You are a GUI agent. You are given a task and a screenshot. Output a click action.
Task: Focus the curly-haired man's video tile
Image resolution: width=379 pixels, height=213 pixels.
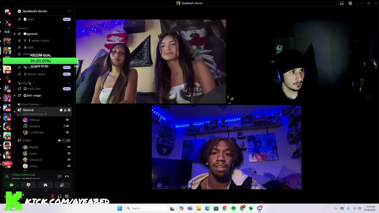(227, 147)
